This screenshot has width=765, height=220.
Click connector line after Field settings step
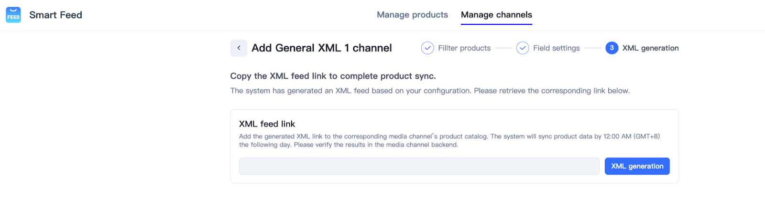(592, 48)
